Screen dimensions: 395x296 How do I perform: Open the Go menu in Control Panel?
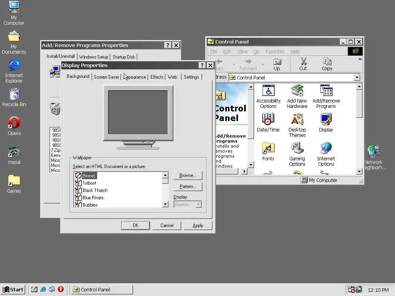[x=257, y=51]
